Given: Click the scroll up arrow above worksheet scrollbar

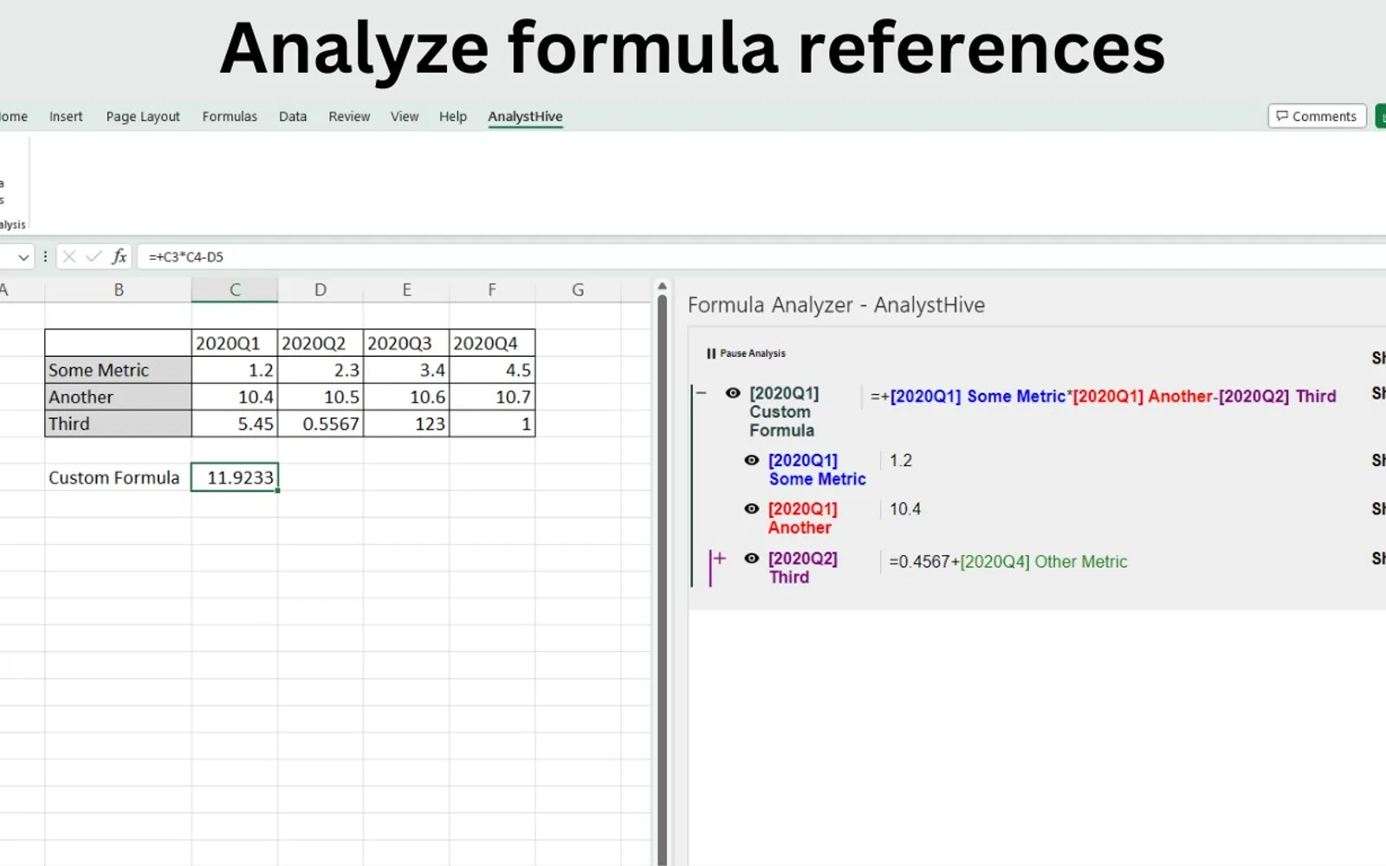Looking at the screenshot, I should pyautogui.click(x=663, y=286).
